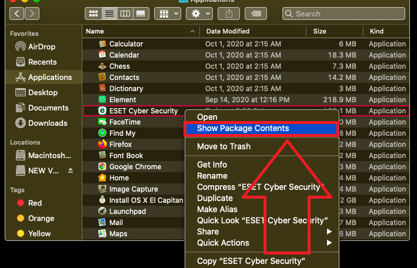Select the Launchpad app icon

click(102, 212)
